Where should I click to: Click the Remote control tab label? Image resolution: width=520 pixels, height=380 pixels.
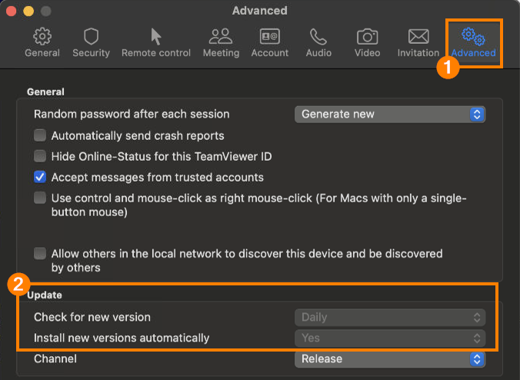click(156, 53)
